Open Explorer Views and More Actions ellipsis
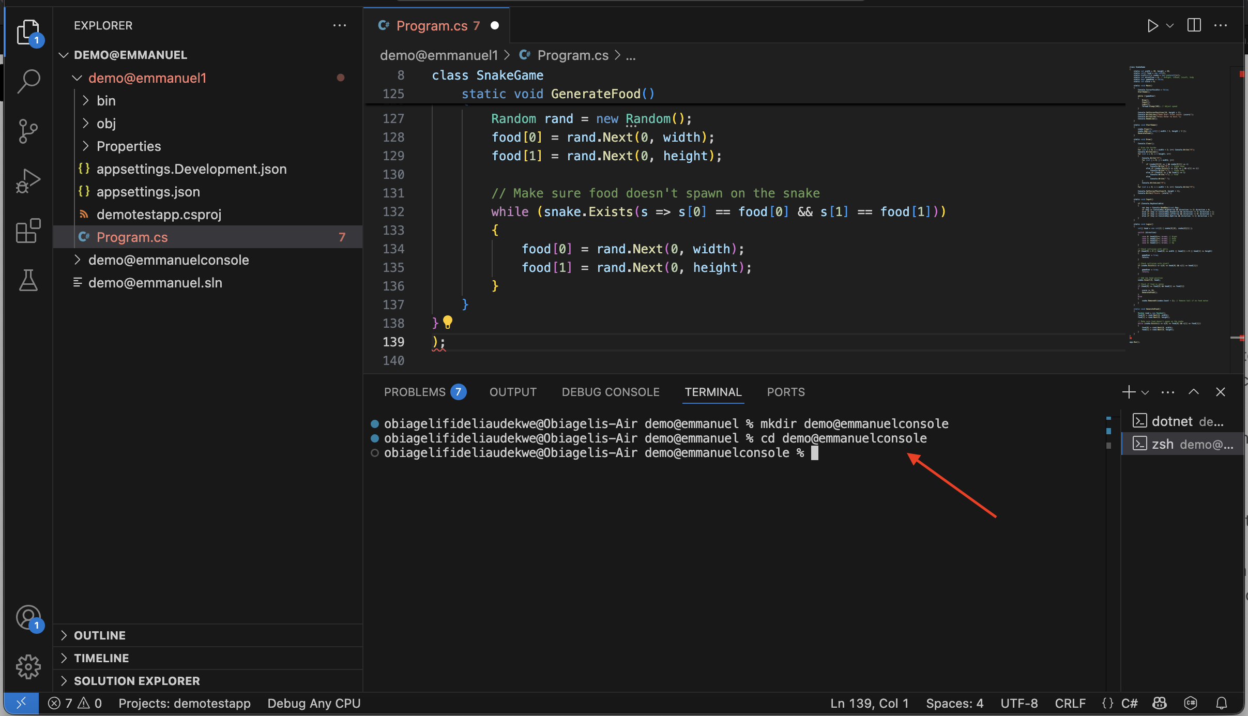This screenshot has width=1248, height=716. point(340,25)
